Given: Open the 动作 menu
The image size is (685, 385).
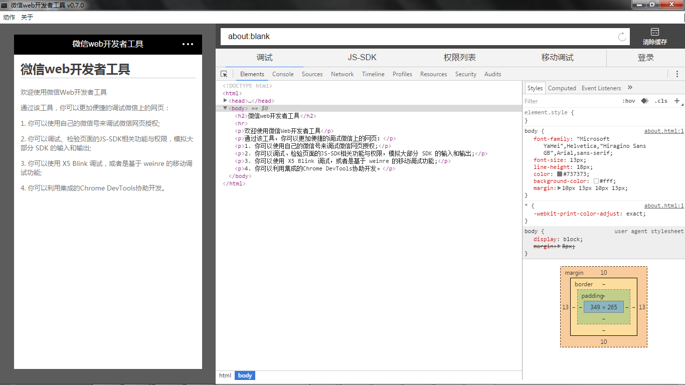Looking at the screenshot, I should click(x=9, y=17).
